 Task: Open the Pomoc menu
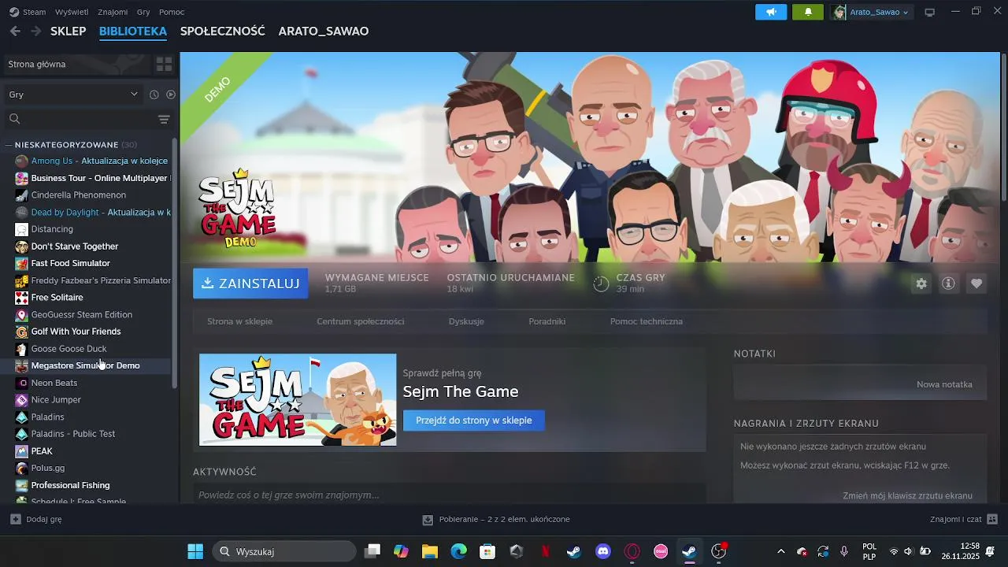tap(172, 12)
